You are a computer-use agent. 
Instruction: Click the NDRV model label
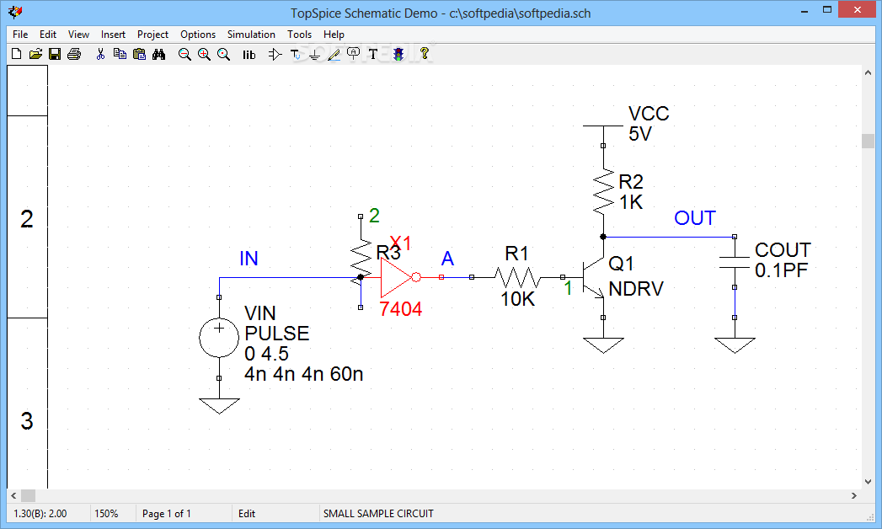point(636,289)
